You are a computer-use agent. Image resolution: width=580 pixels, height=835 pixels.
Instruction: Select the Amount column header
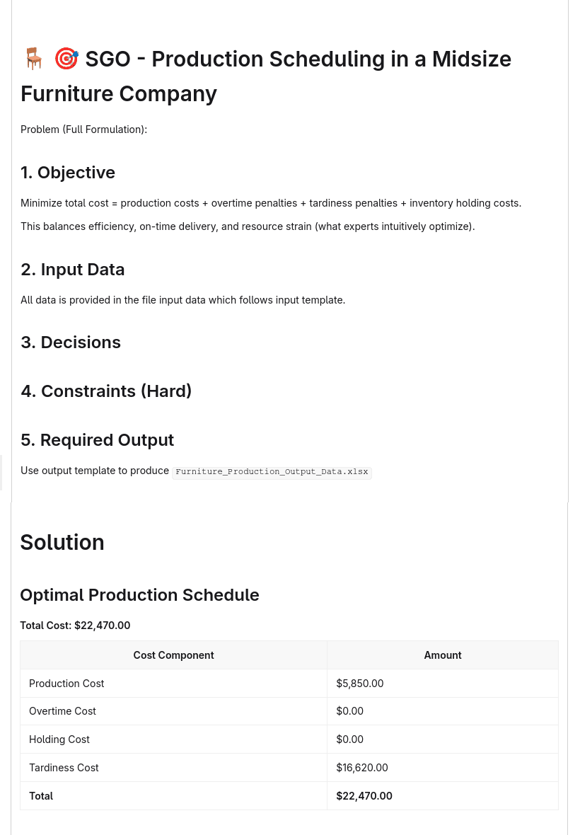(x=443, y=655)
